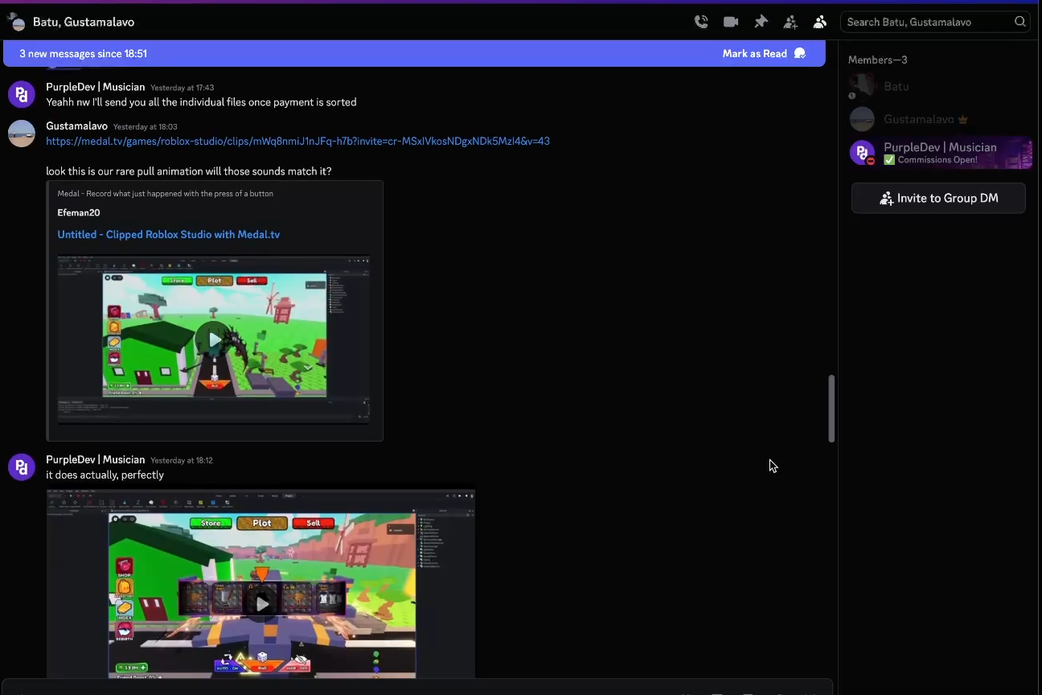Select Gustamalavo in the members list
This screenshot has height=695, width=1042.
click(x=938, y=119)
